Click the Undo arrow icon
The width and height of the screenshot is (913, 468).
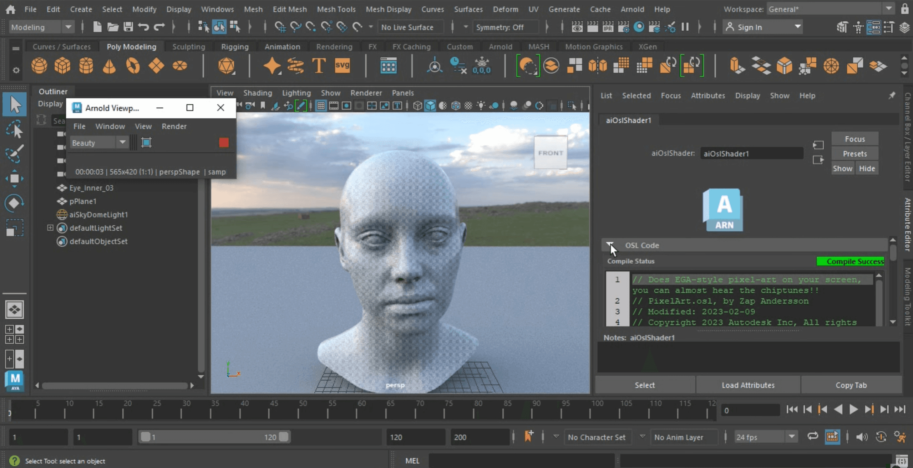coord(143,27)
